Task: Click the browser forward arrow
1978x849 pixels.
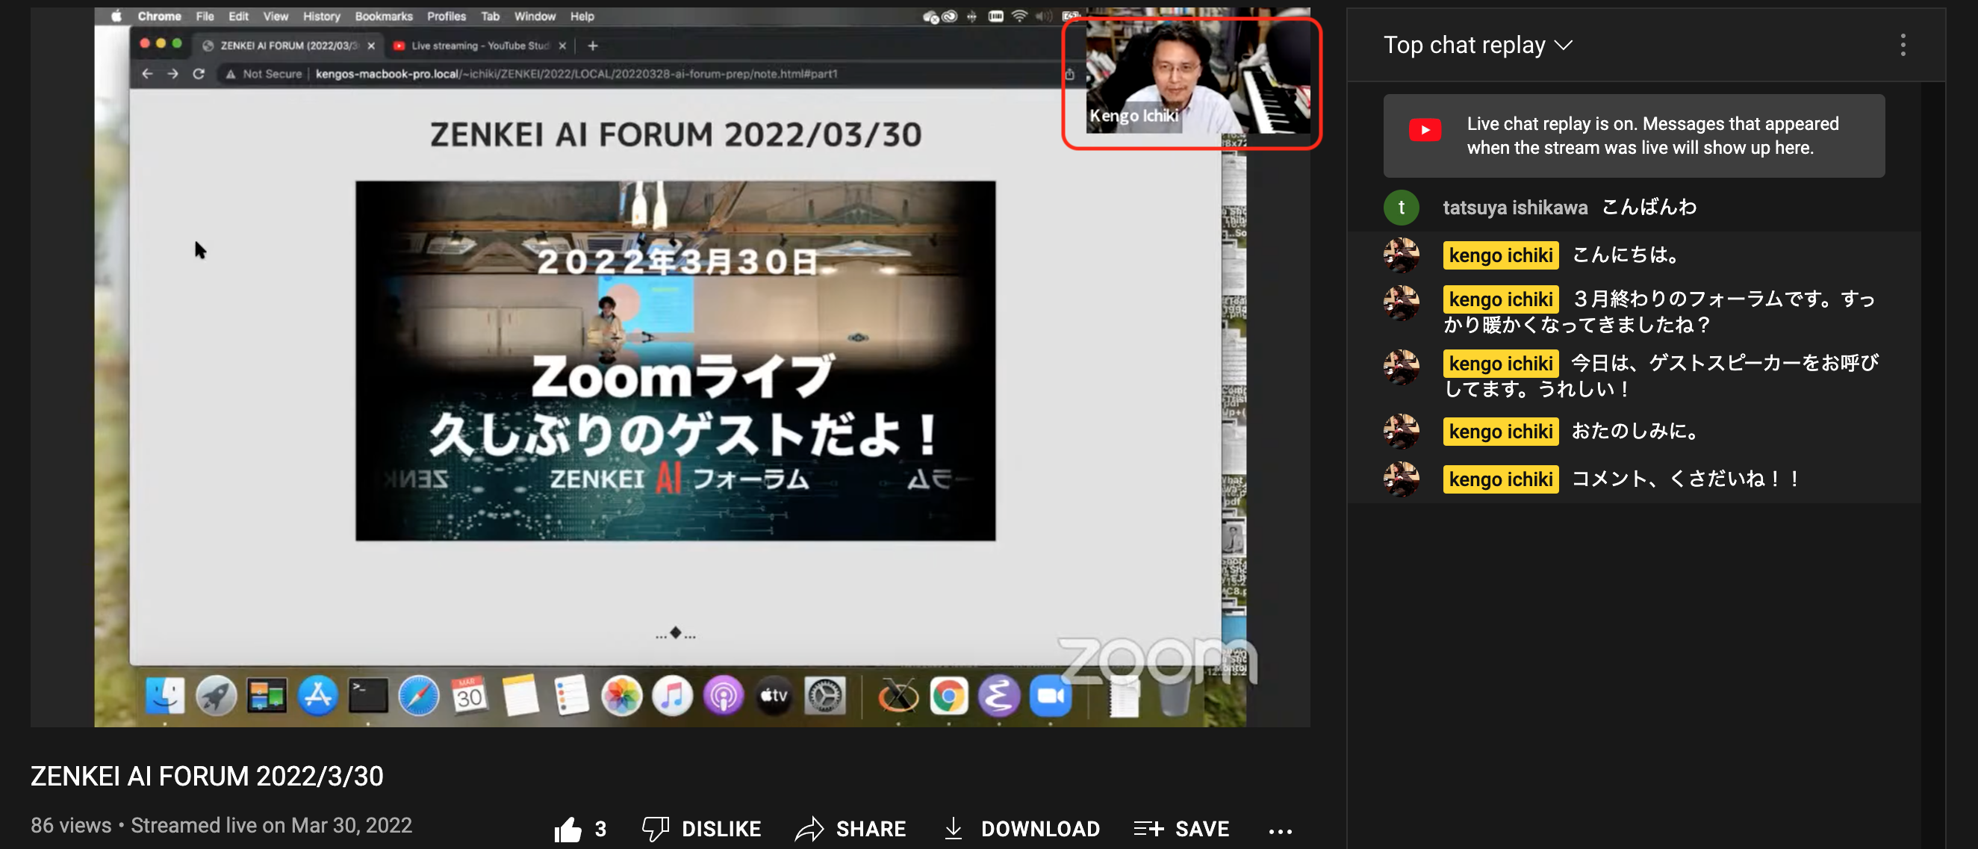Action: pos(172,74)
